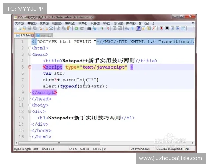The height and width of the screenshot is (167, 209).
Task: Click the GB2312 (Simplified) encoding status entry
Action: [x=170, y=149]
